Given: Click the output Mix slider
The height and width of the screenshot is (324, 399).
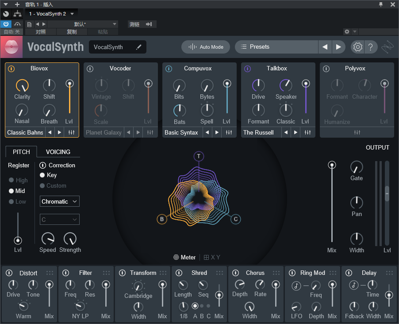Looking at the screenshot, I should coord(332,165).
